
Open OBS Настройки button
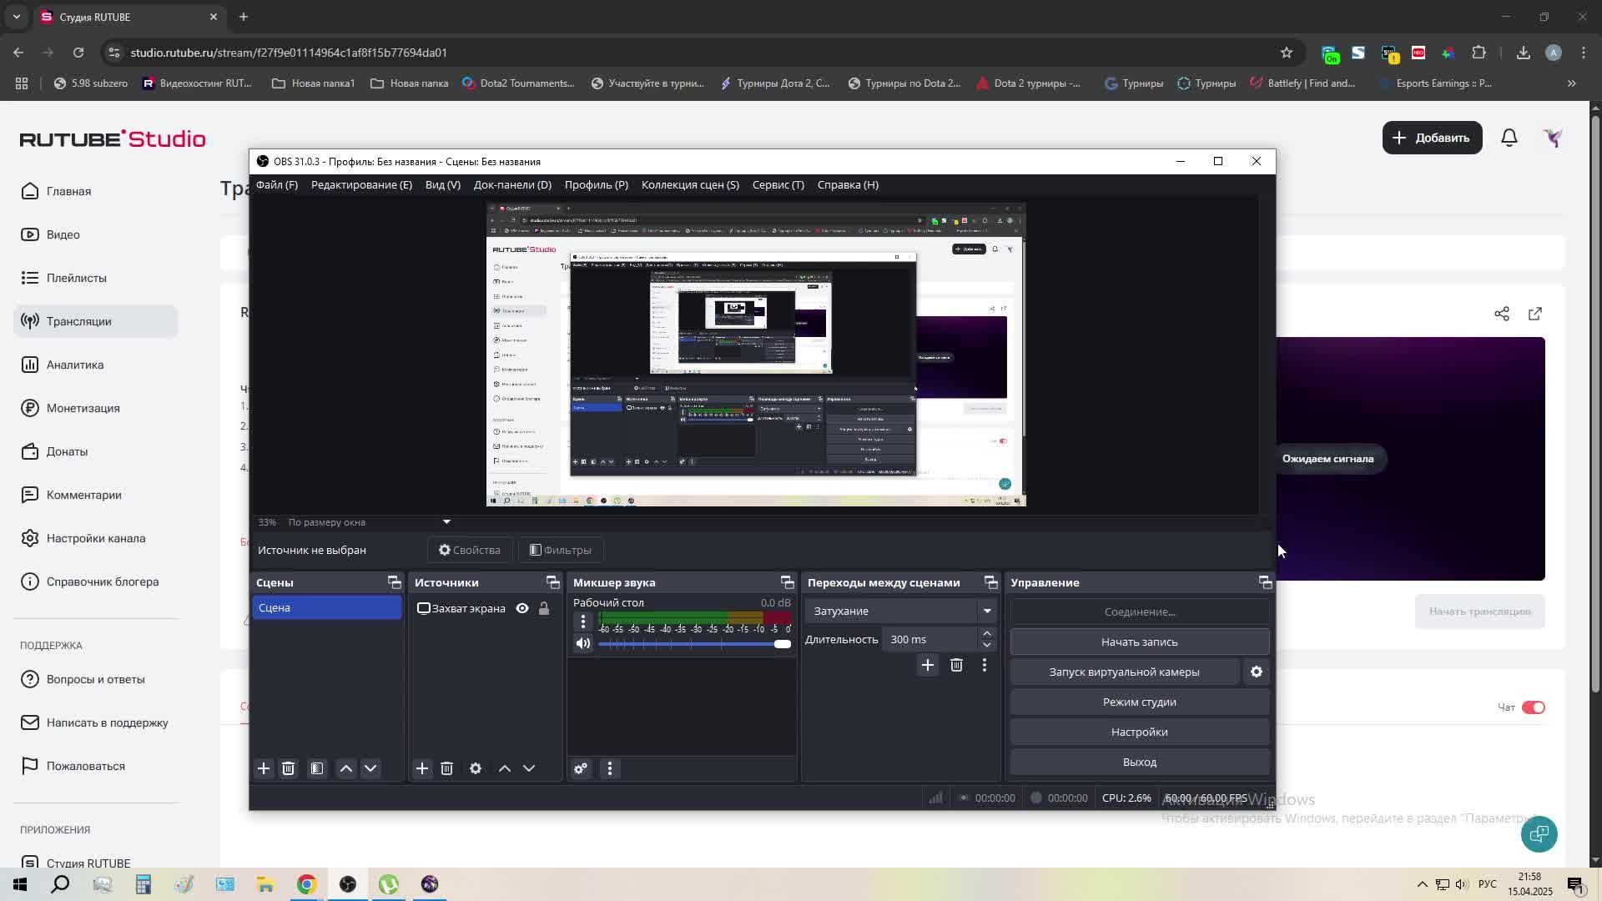point(1139,732)
